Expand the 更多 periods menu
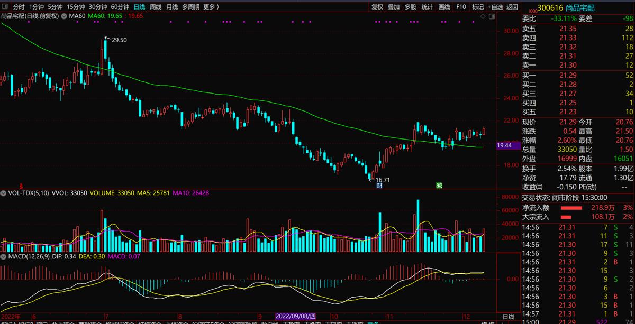Image resolution: width=635 pixels, height=324 pixels. [x=211, y=7]
